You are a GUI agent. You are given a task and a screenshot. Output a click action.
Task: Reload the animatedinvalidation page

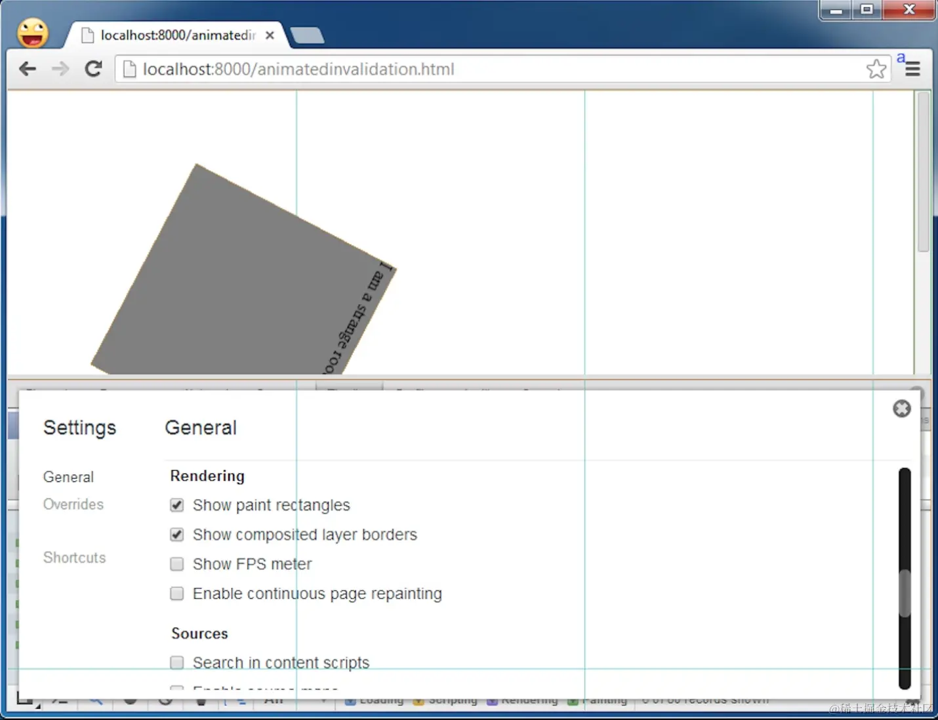pos(94,69)
